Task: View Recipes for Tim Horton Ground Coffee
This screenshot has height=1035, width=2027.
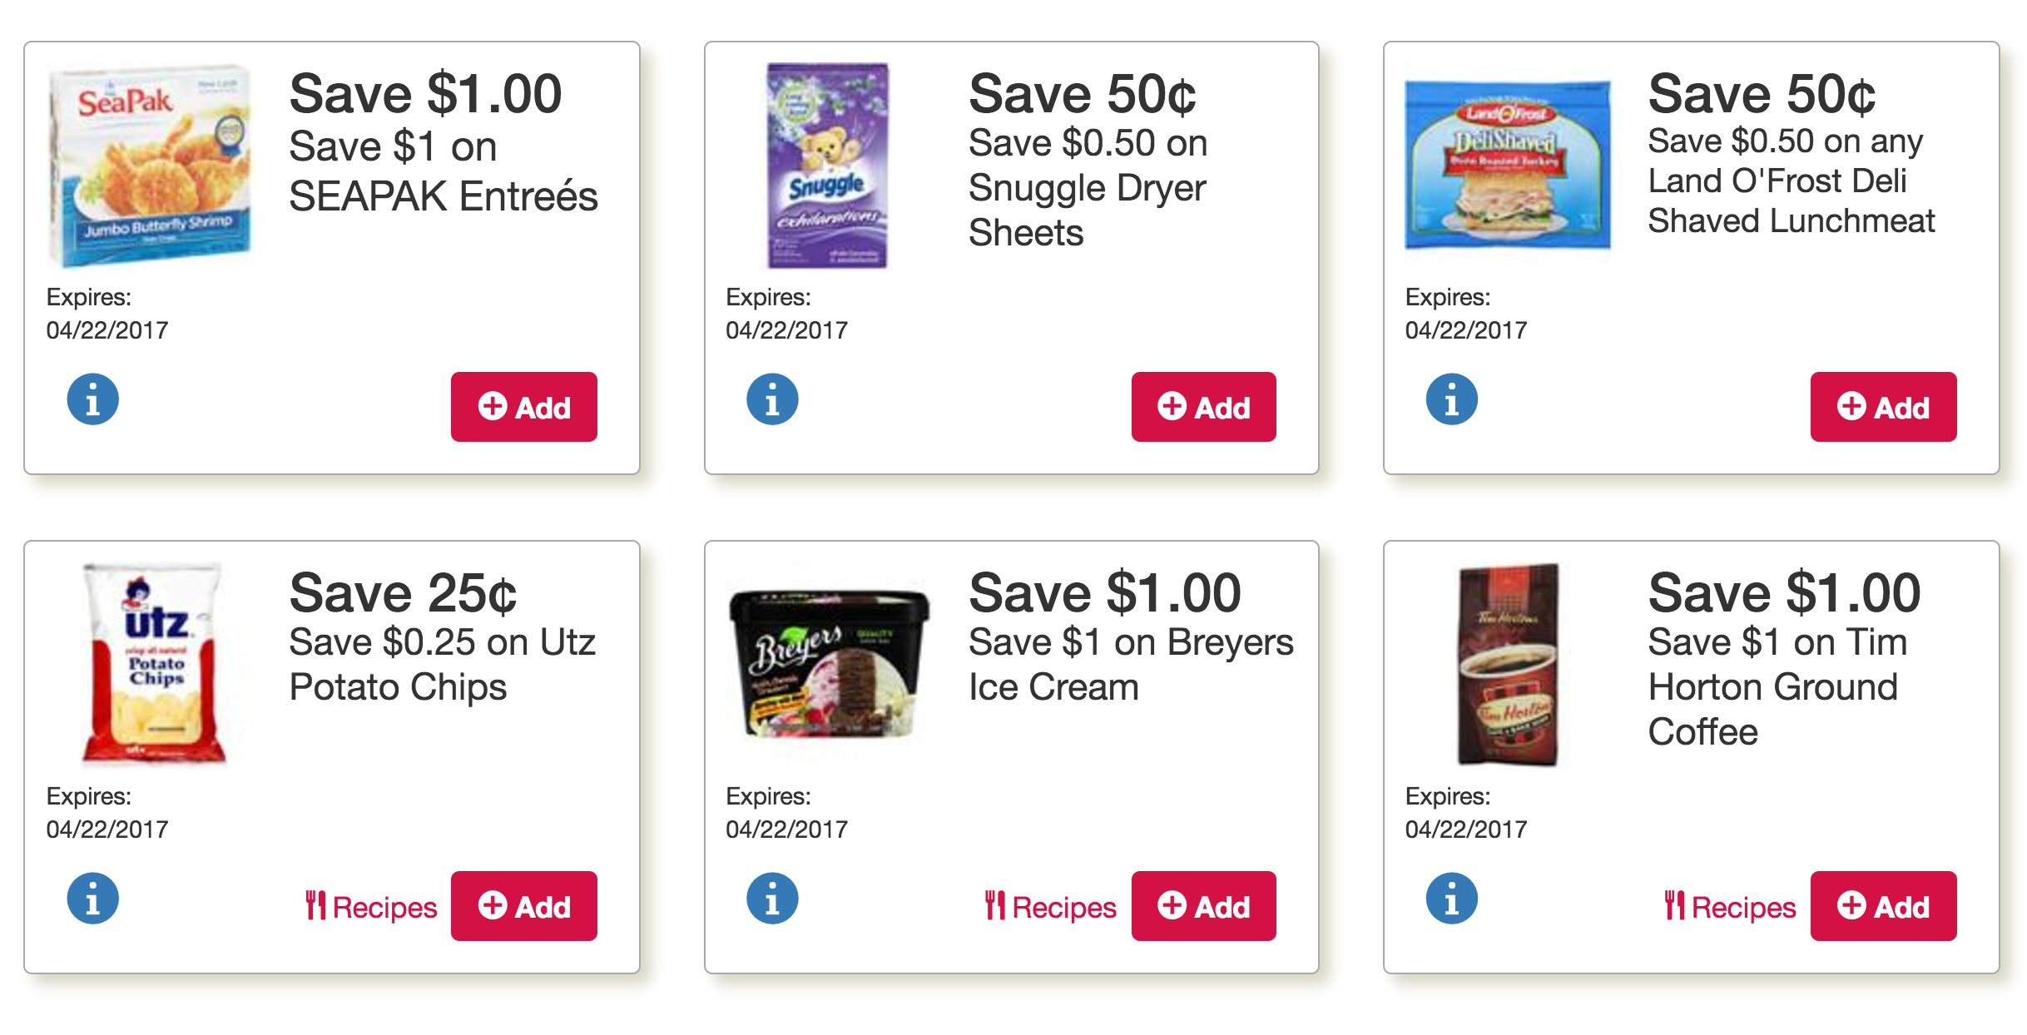Action: [x=1730, y=907]
